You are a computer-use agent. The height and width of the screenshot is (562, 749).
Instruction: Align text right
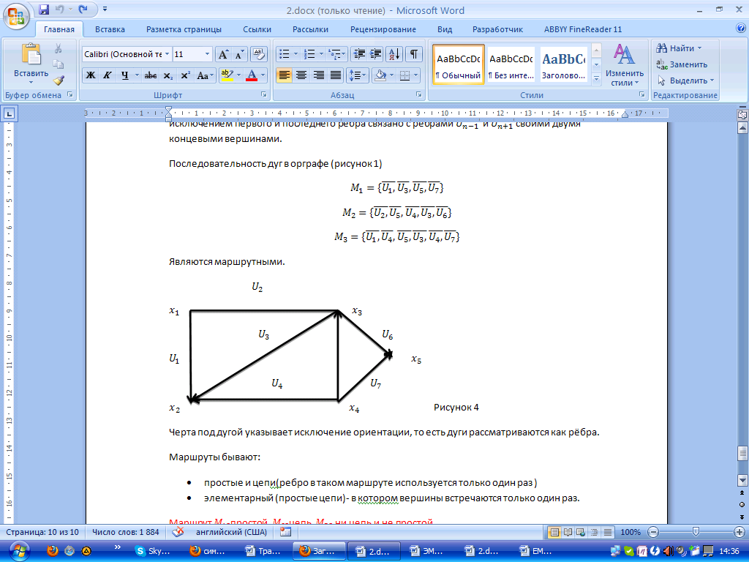(x=319, y=75)
